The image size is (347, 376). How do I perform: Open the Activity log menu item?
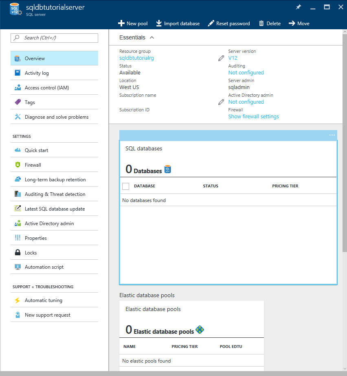54,73
